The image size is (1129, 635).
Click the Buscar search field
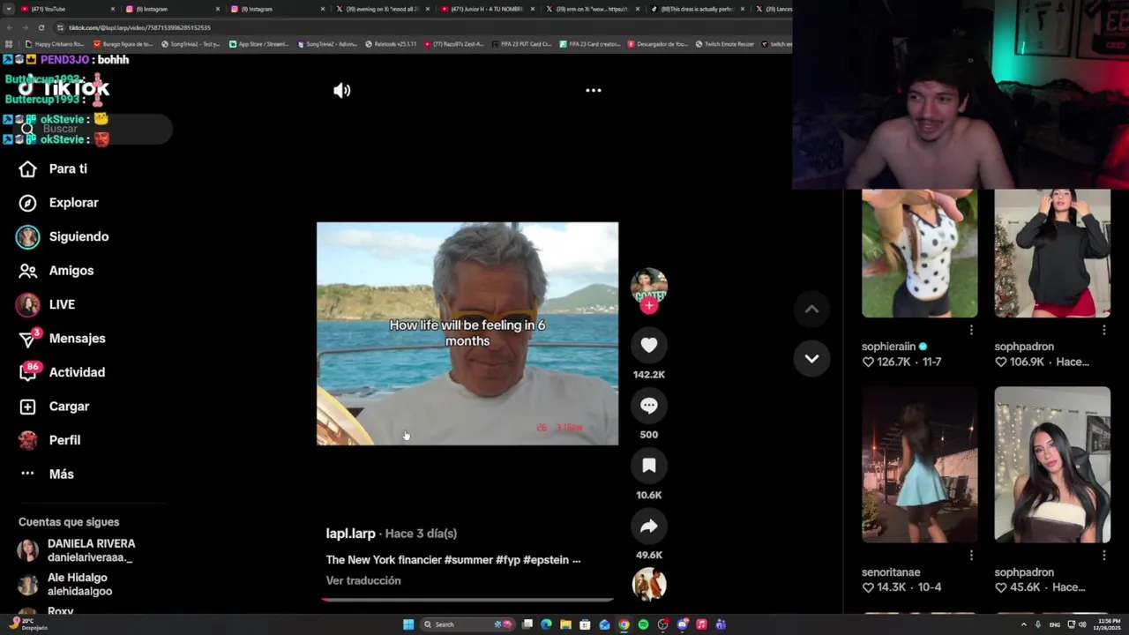click(x=93, y=129)
